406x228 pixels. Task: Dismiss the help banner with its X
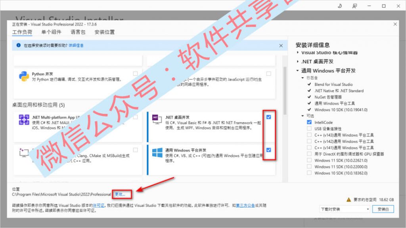coord(281,46)
